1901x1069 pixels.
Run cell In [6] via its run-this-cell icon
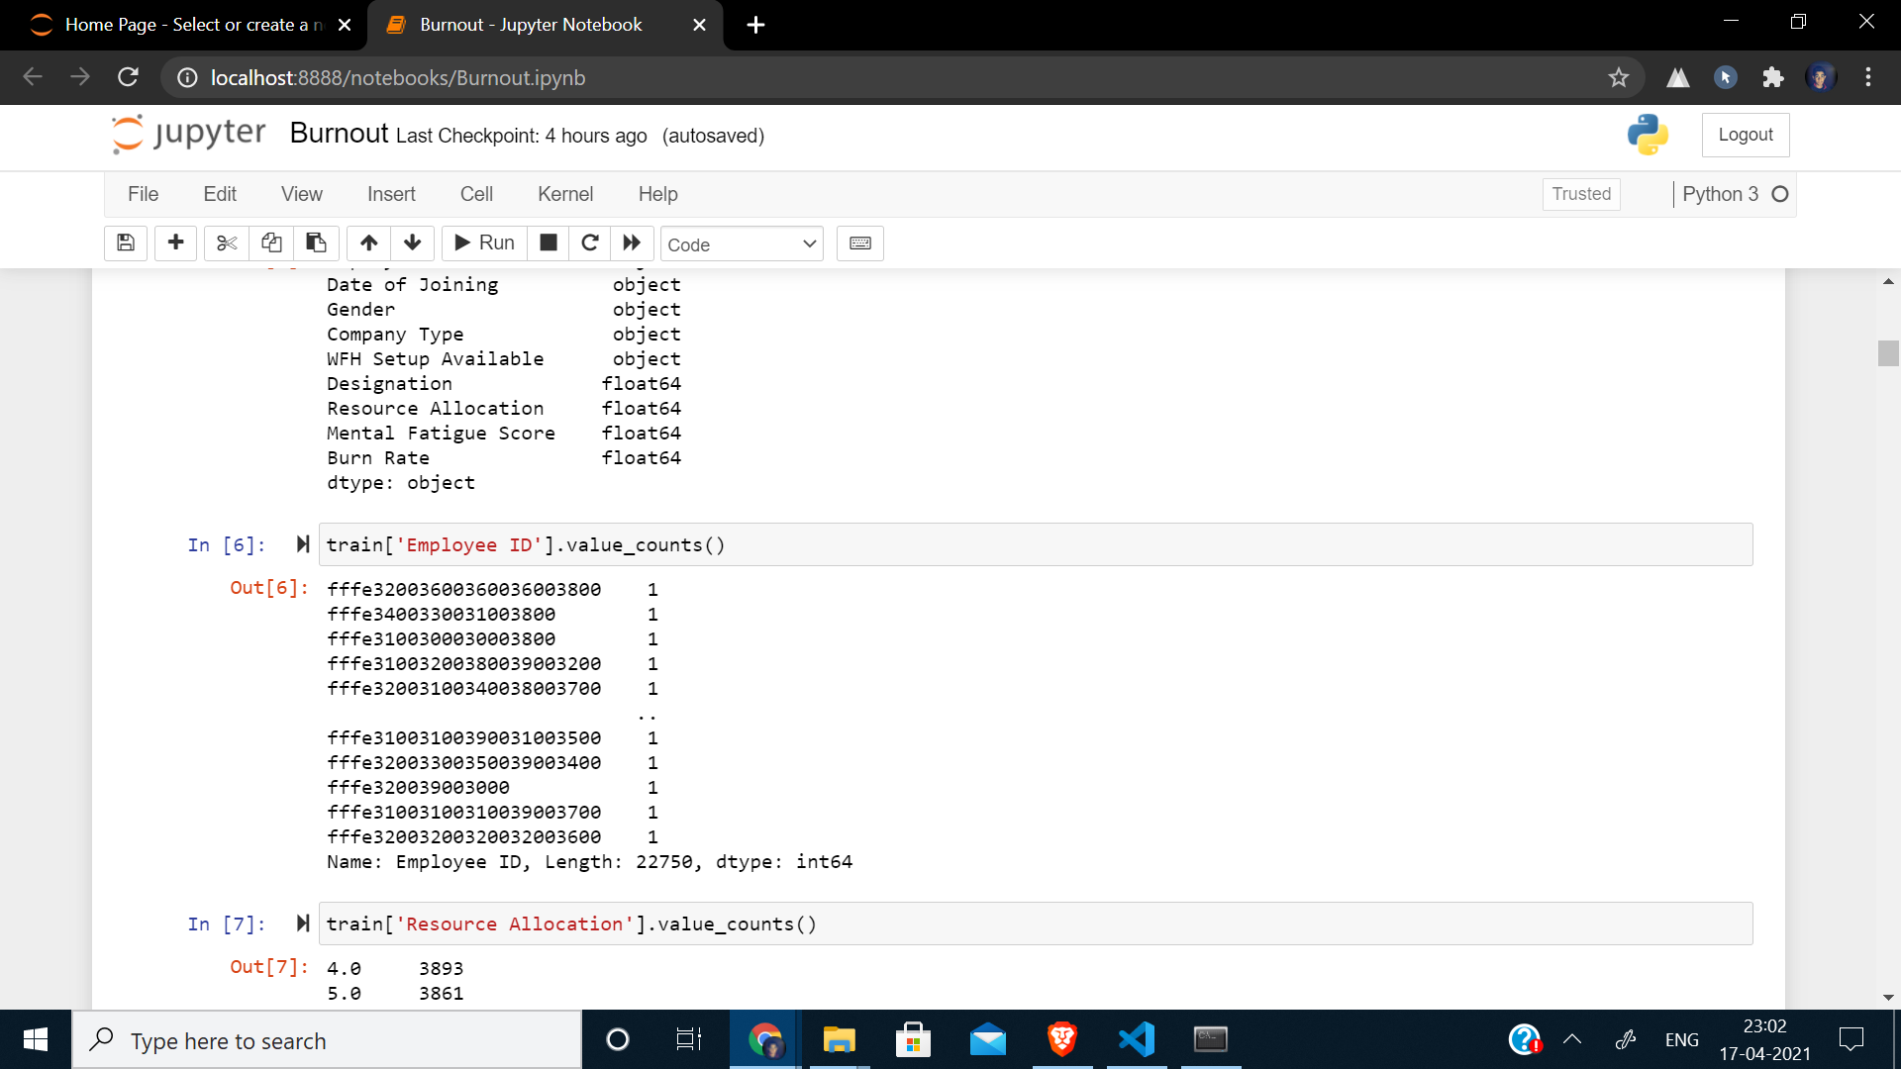coord(303,544)
